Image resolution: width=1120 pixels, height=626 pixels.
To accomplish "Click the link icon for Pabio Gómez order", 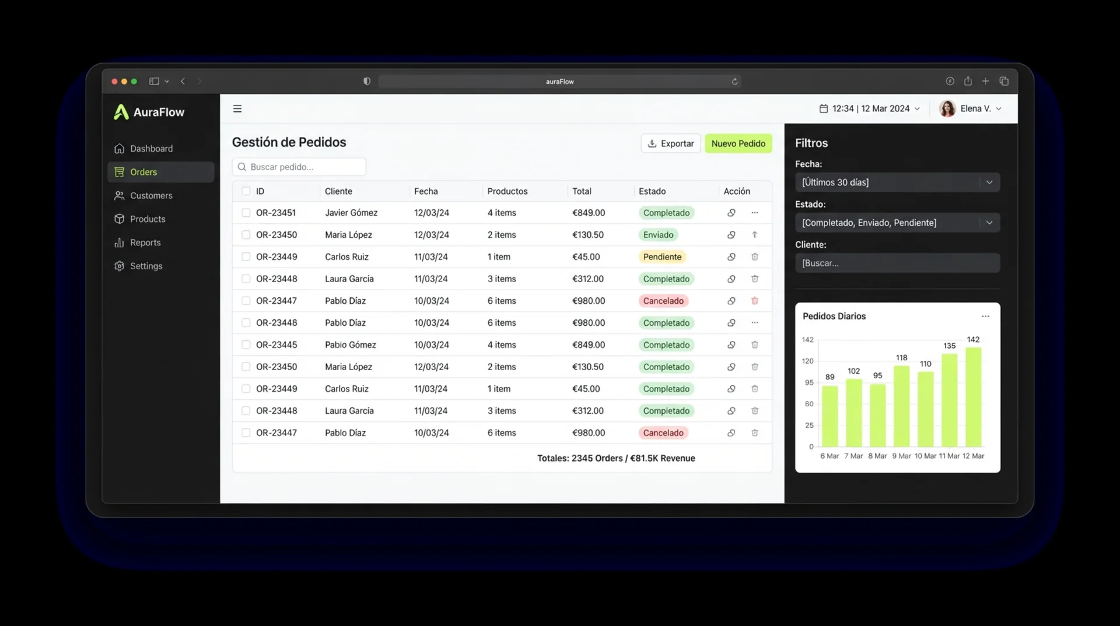I will [731, 345].
